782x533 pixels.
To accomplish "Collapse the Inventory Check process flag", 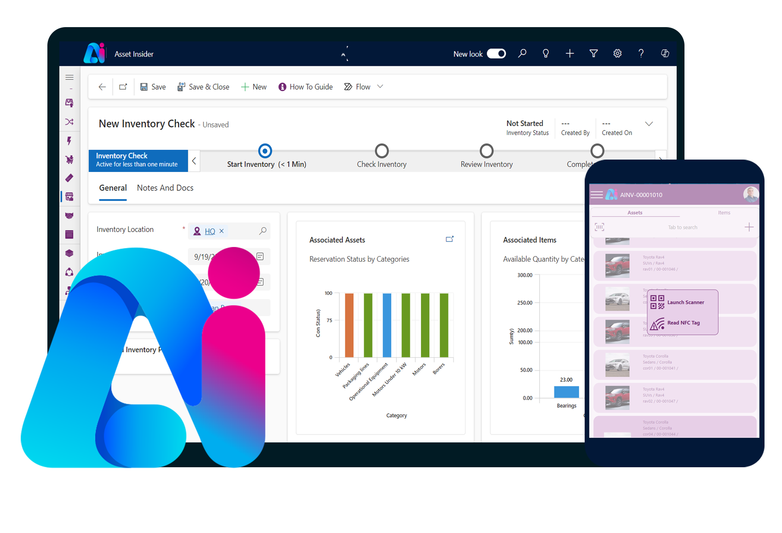I will click(x=194, y=161).
